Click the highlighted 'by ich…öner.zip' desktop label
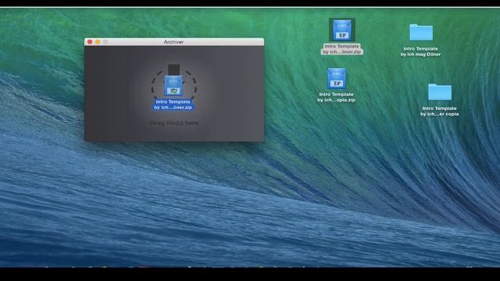This screenshot has height=281, width=500. point(342,52)
